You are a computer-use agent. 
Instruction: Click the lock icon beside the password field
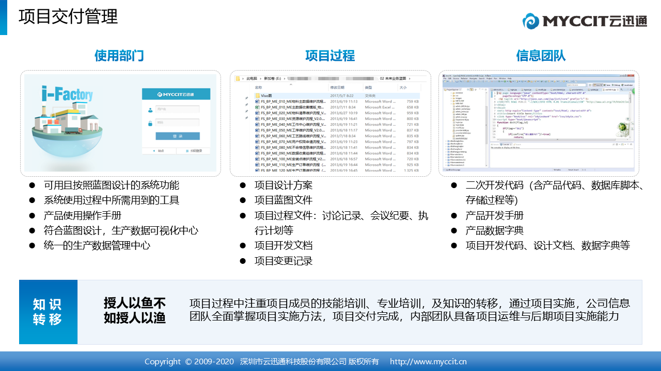tap(149, 123)
